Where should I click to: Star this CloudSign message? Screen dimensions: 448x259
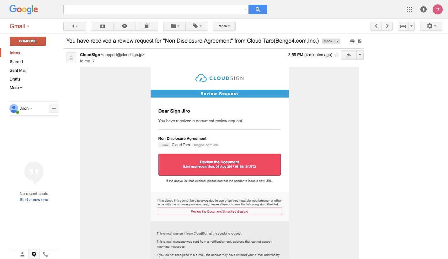(337, 55)
